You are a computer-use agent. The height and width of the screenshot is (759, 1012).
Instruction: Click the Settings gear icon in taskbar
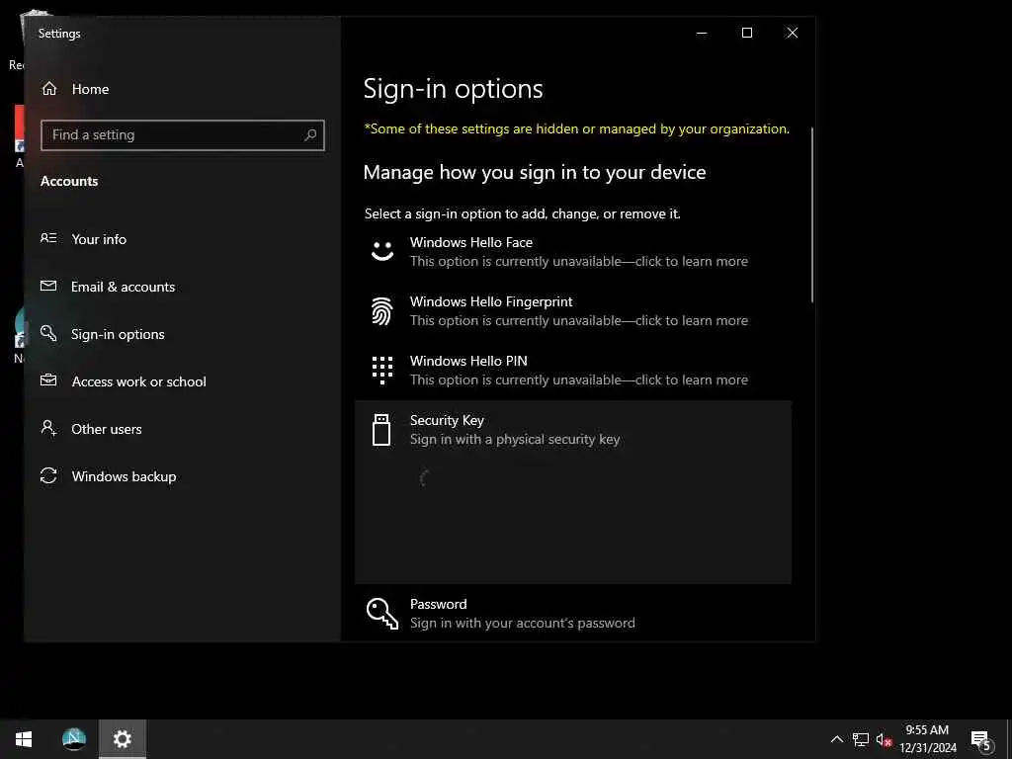122,739
